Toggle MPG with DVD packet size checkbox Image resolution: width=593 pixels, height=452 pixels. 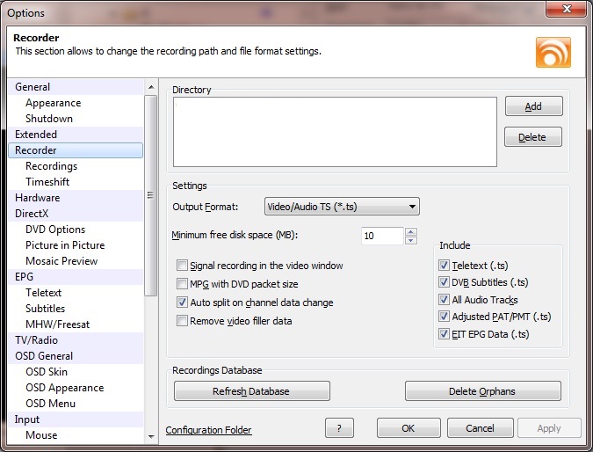pyautogui.click(x=183, y=284)
